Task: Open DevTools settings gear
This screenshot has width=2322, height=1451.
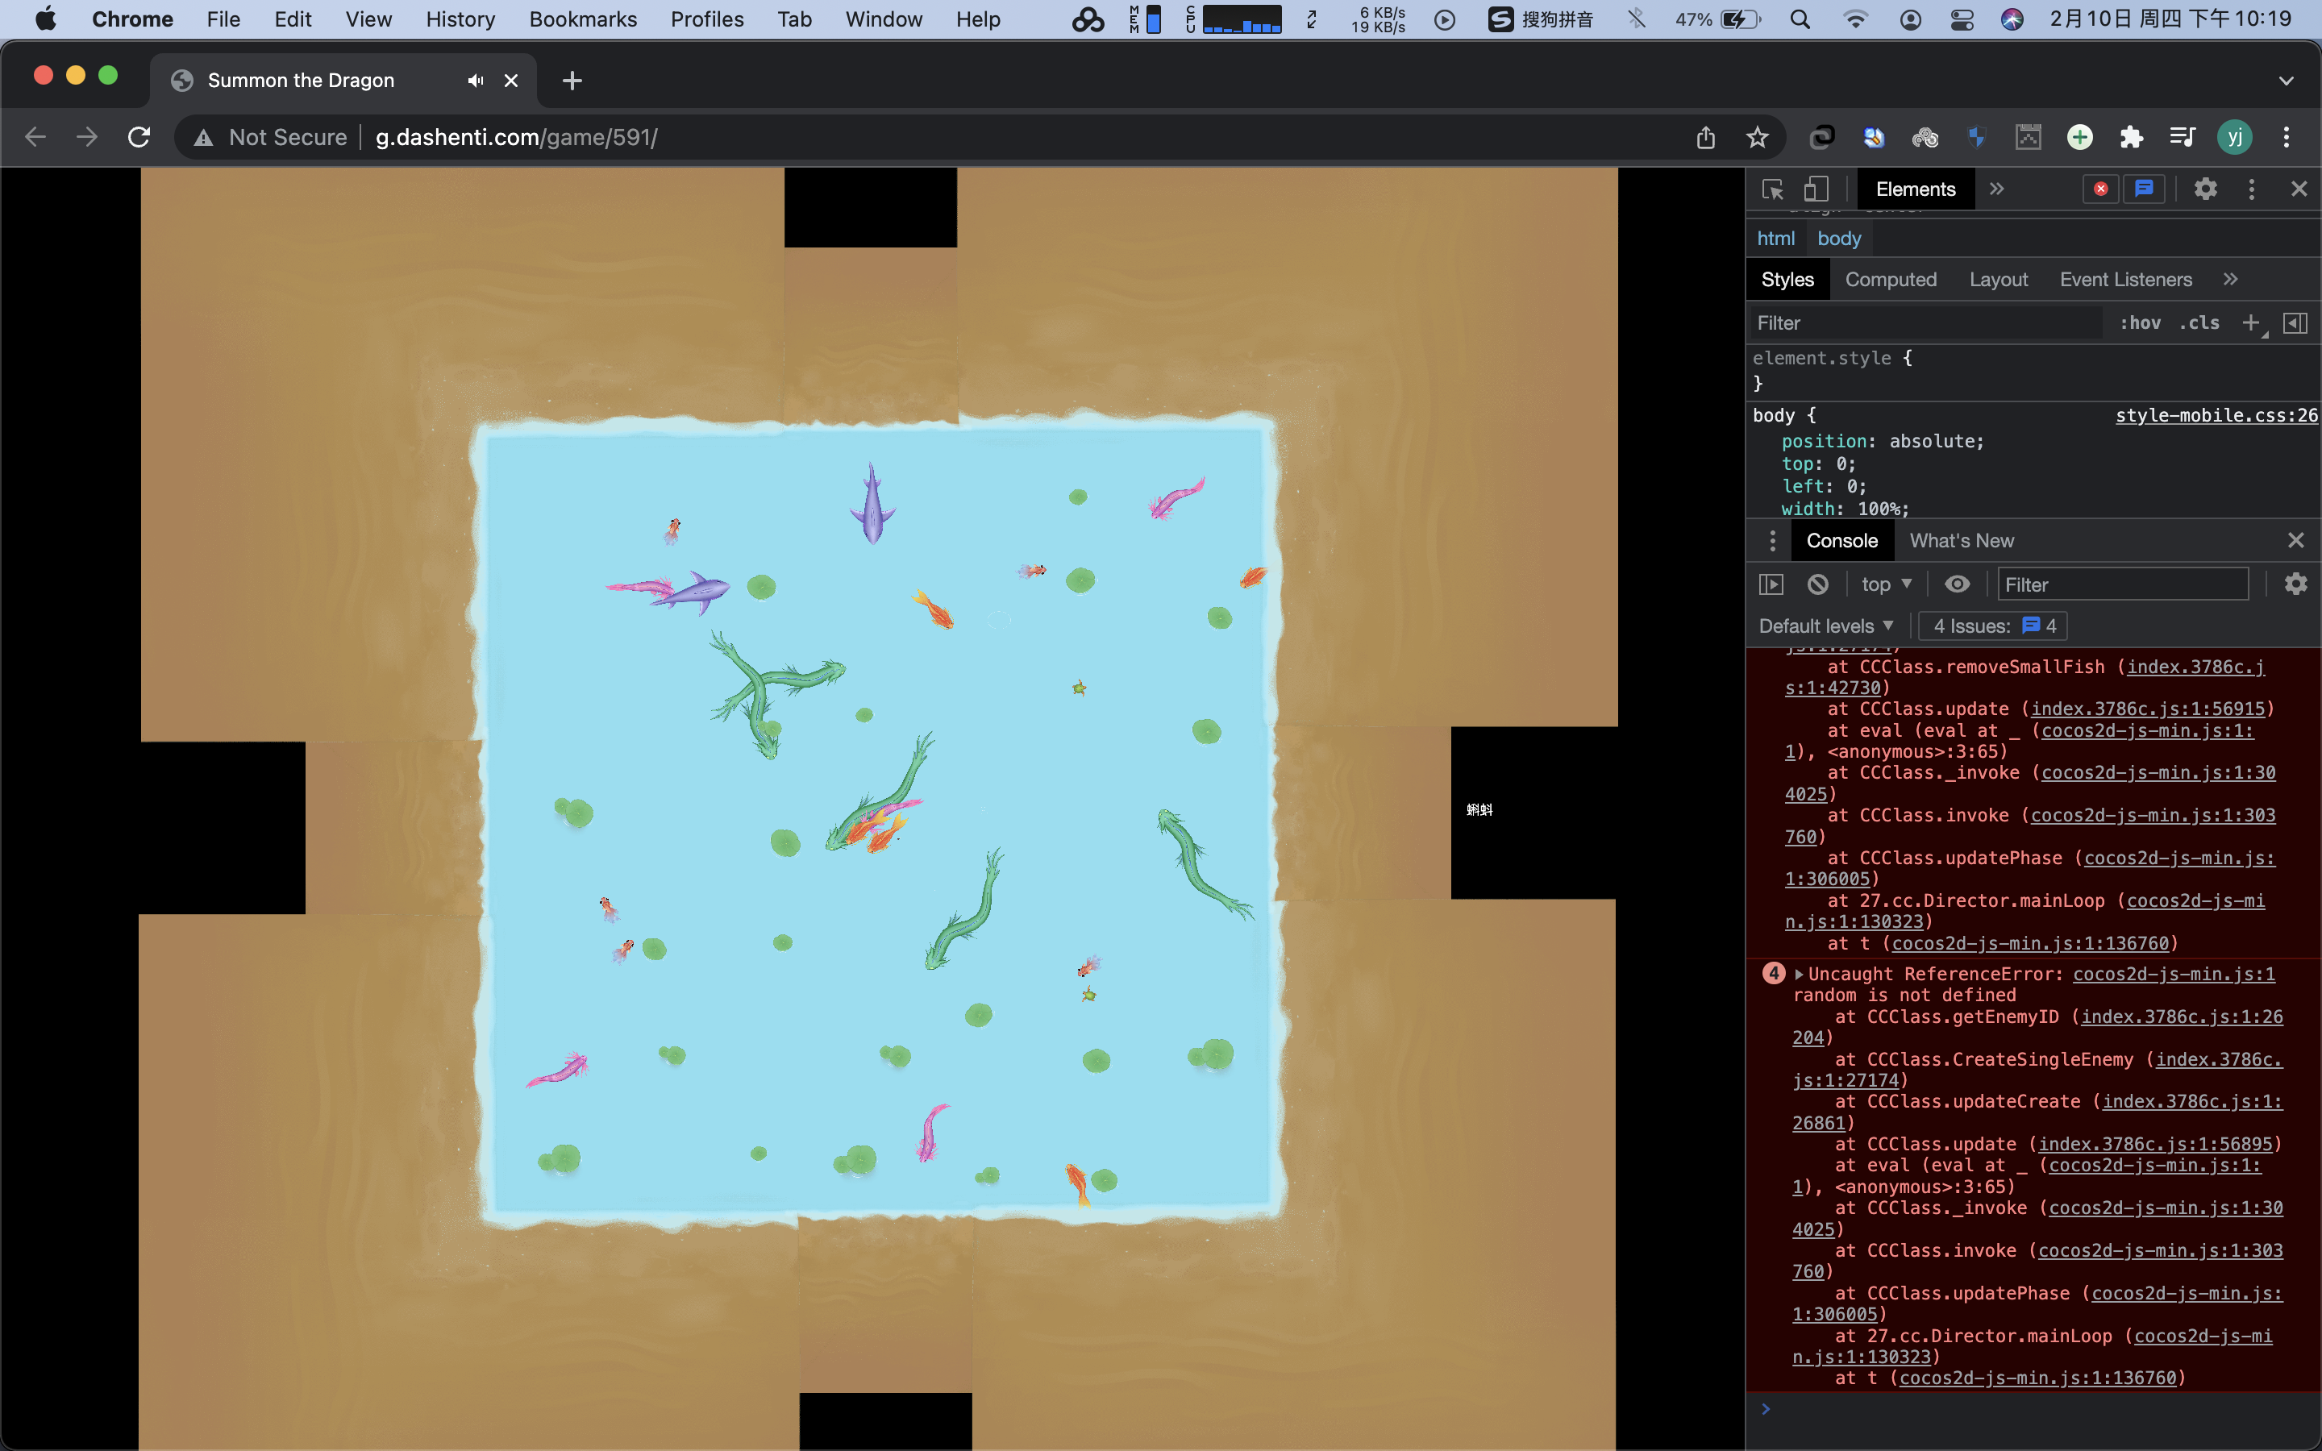Action: coord(2205,188)
